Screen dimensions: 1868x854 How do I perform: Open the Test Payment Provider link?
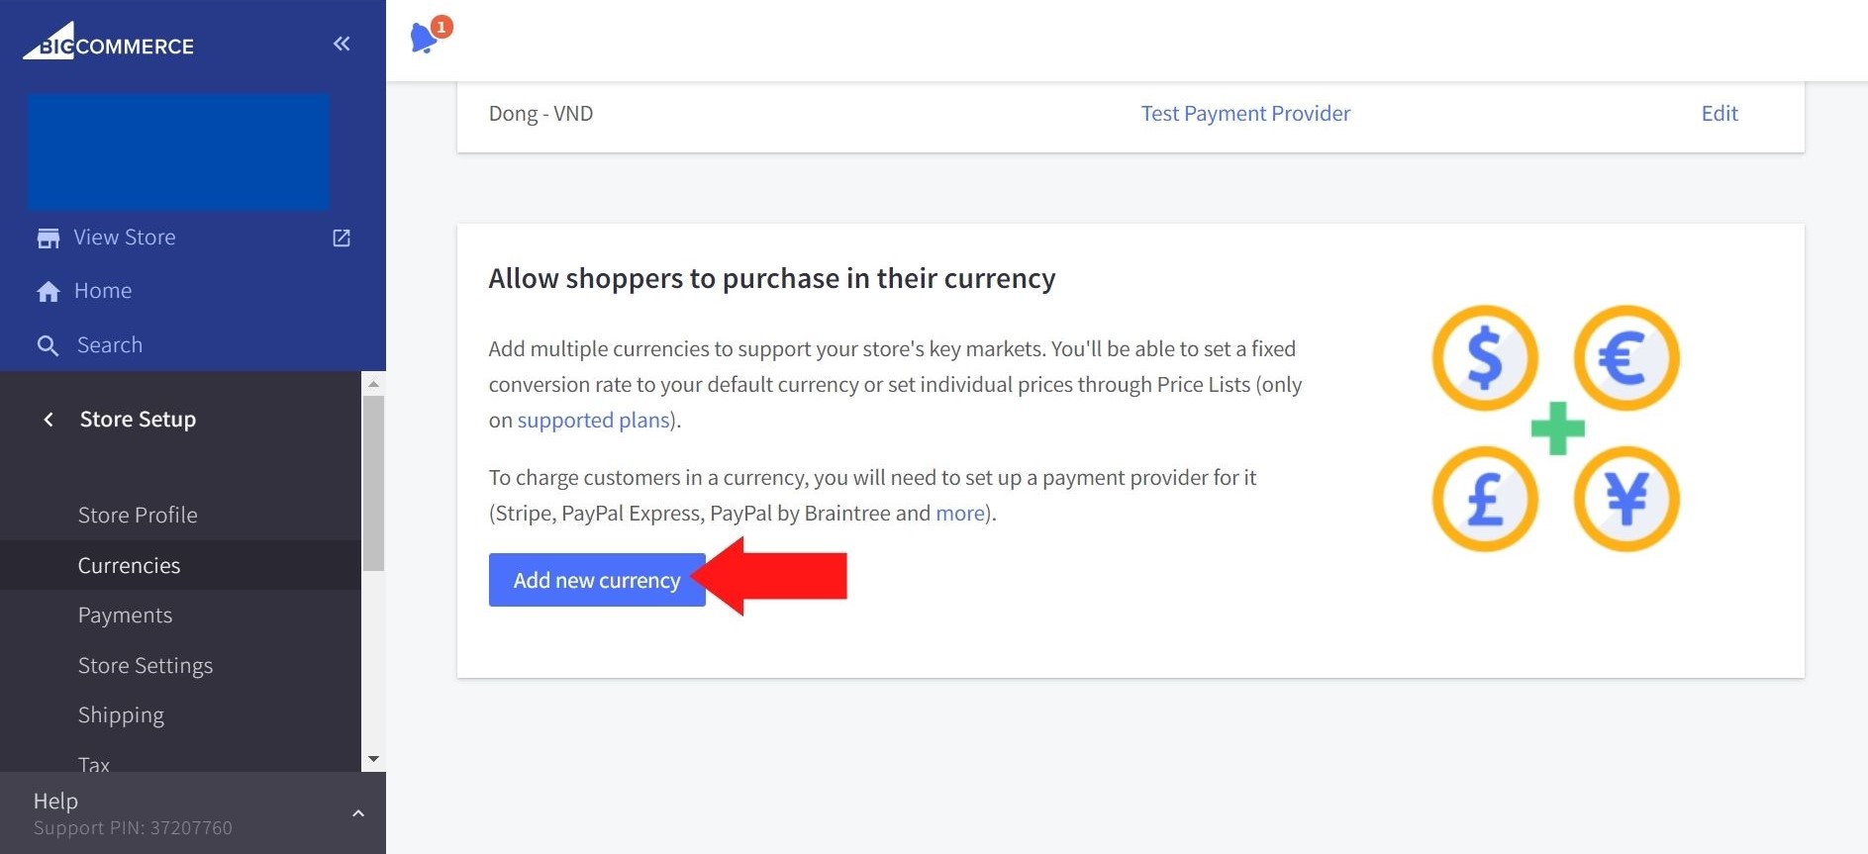1244,114
